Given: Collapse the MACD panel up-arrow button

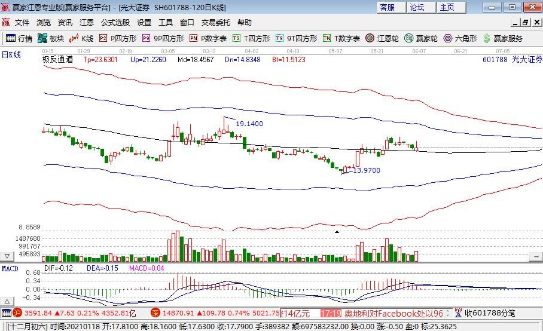Looking at the screenshot, I should (x=7, y=301).
